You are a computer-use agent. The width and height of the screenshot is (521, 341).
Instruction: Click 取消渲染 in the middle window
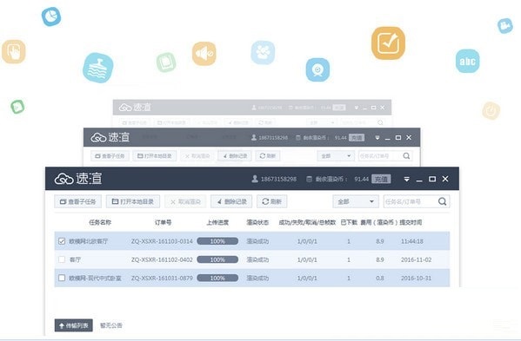[197, 156]
